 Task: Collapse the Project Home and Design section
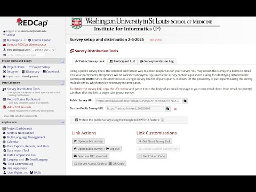62,61
